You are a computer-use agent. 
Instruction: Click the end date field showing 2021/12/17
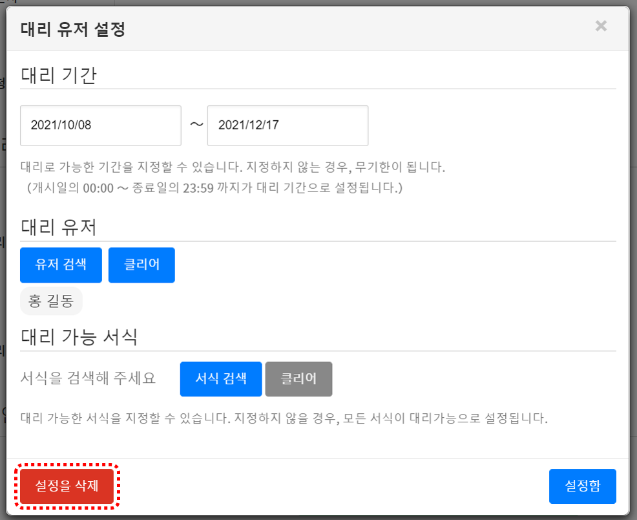(x=287, y=125)
